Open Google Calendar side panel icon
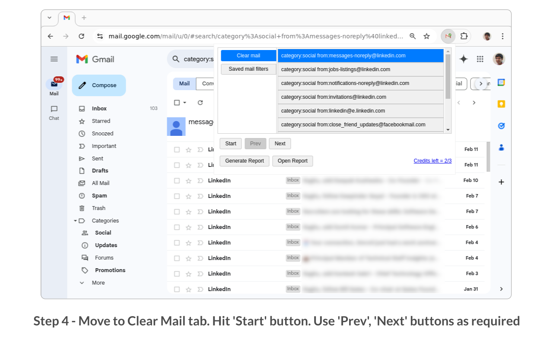 point(501,82)
